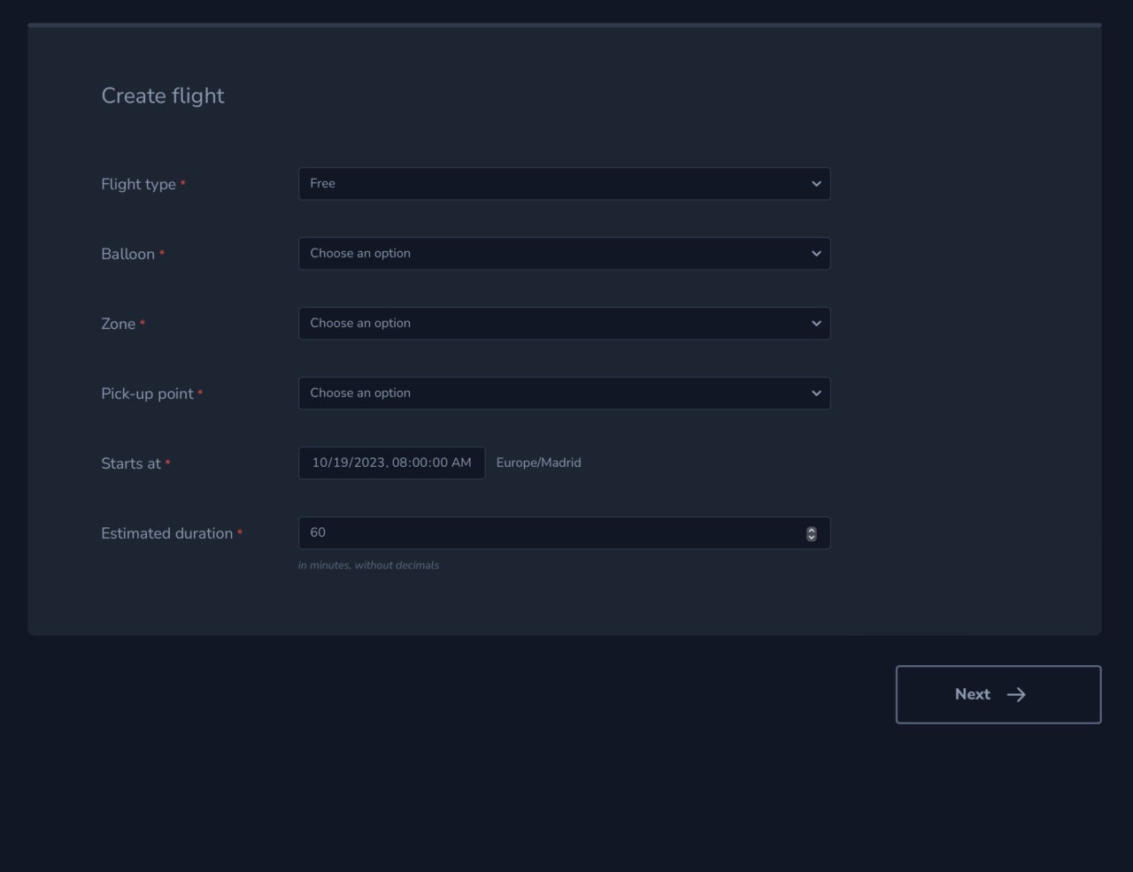Screen dimensions: 1133x872
Task: Click the Create flight heading
Action: (163, 96)
